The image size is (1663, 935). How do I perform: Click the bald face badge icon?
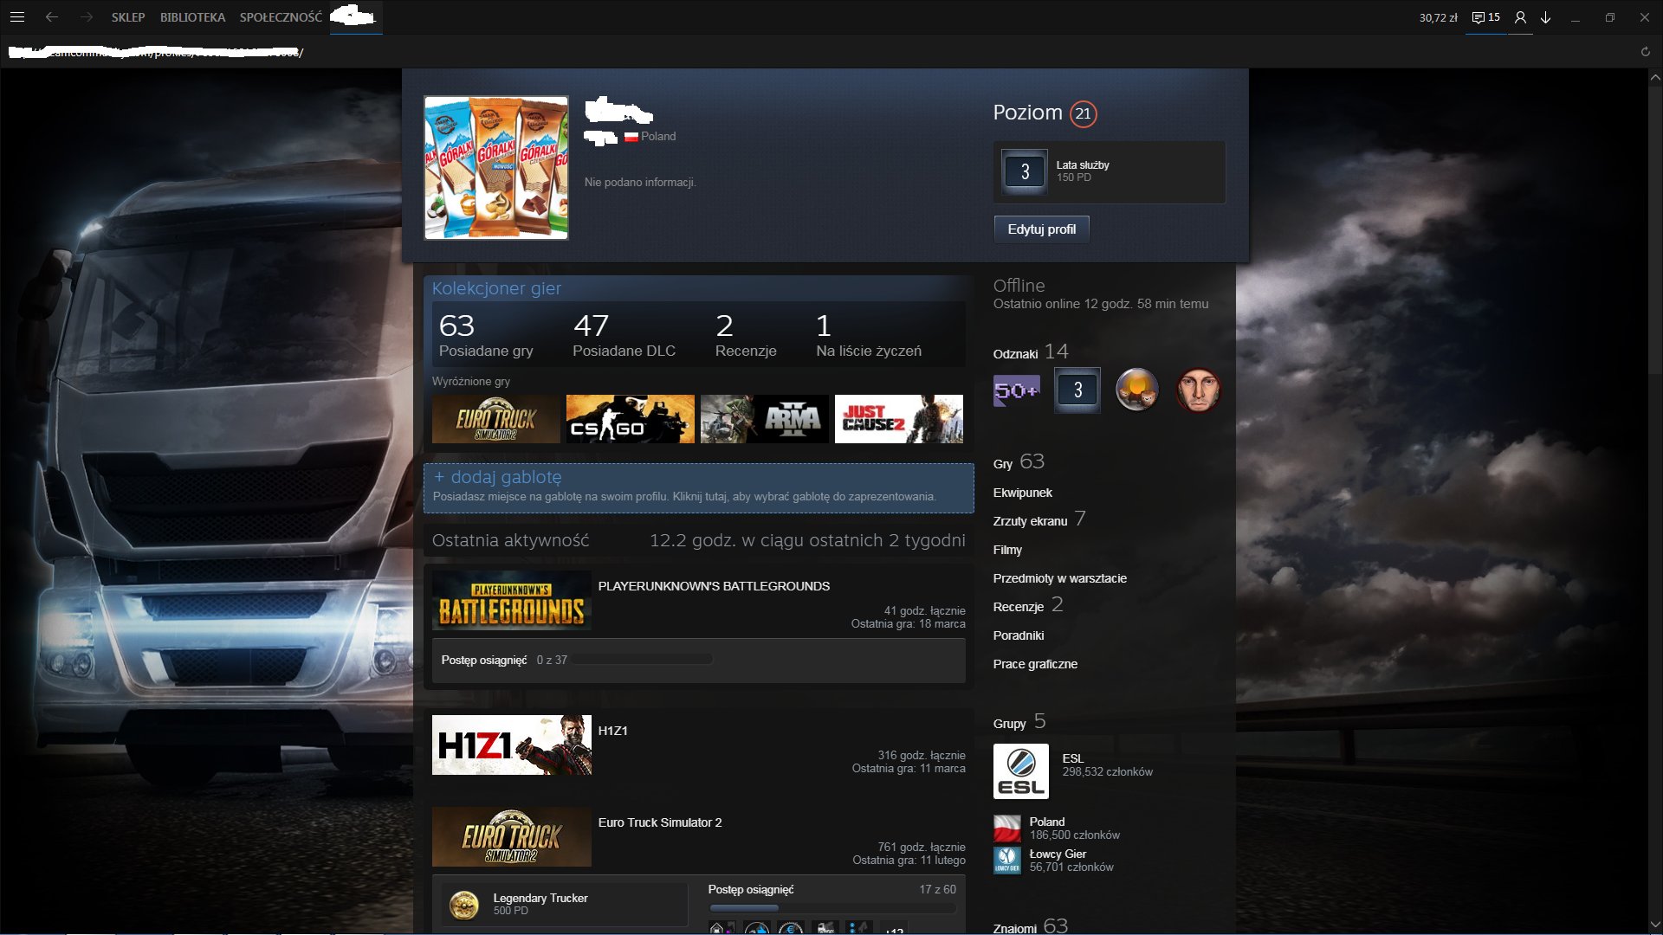(x=1199, y=390)
